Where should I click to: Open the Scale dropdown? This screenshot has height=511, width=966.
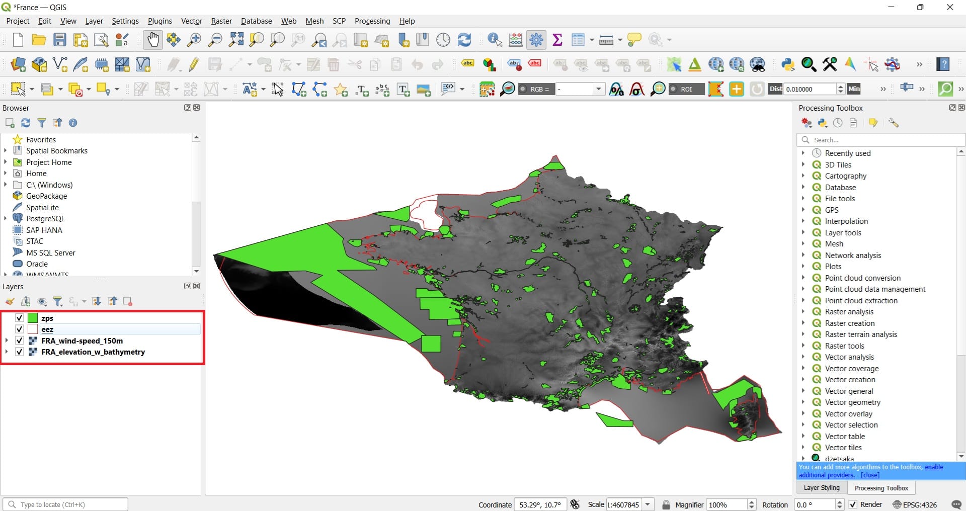pyautogui.click(x=648, y=504)
